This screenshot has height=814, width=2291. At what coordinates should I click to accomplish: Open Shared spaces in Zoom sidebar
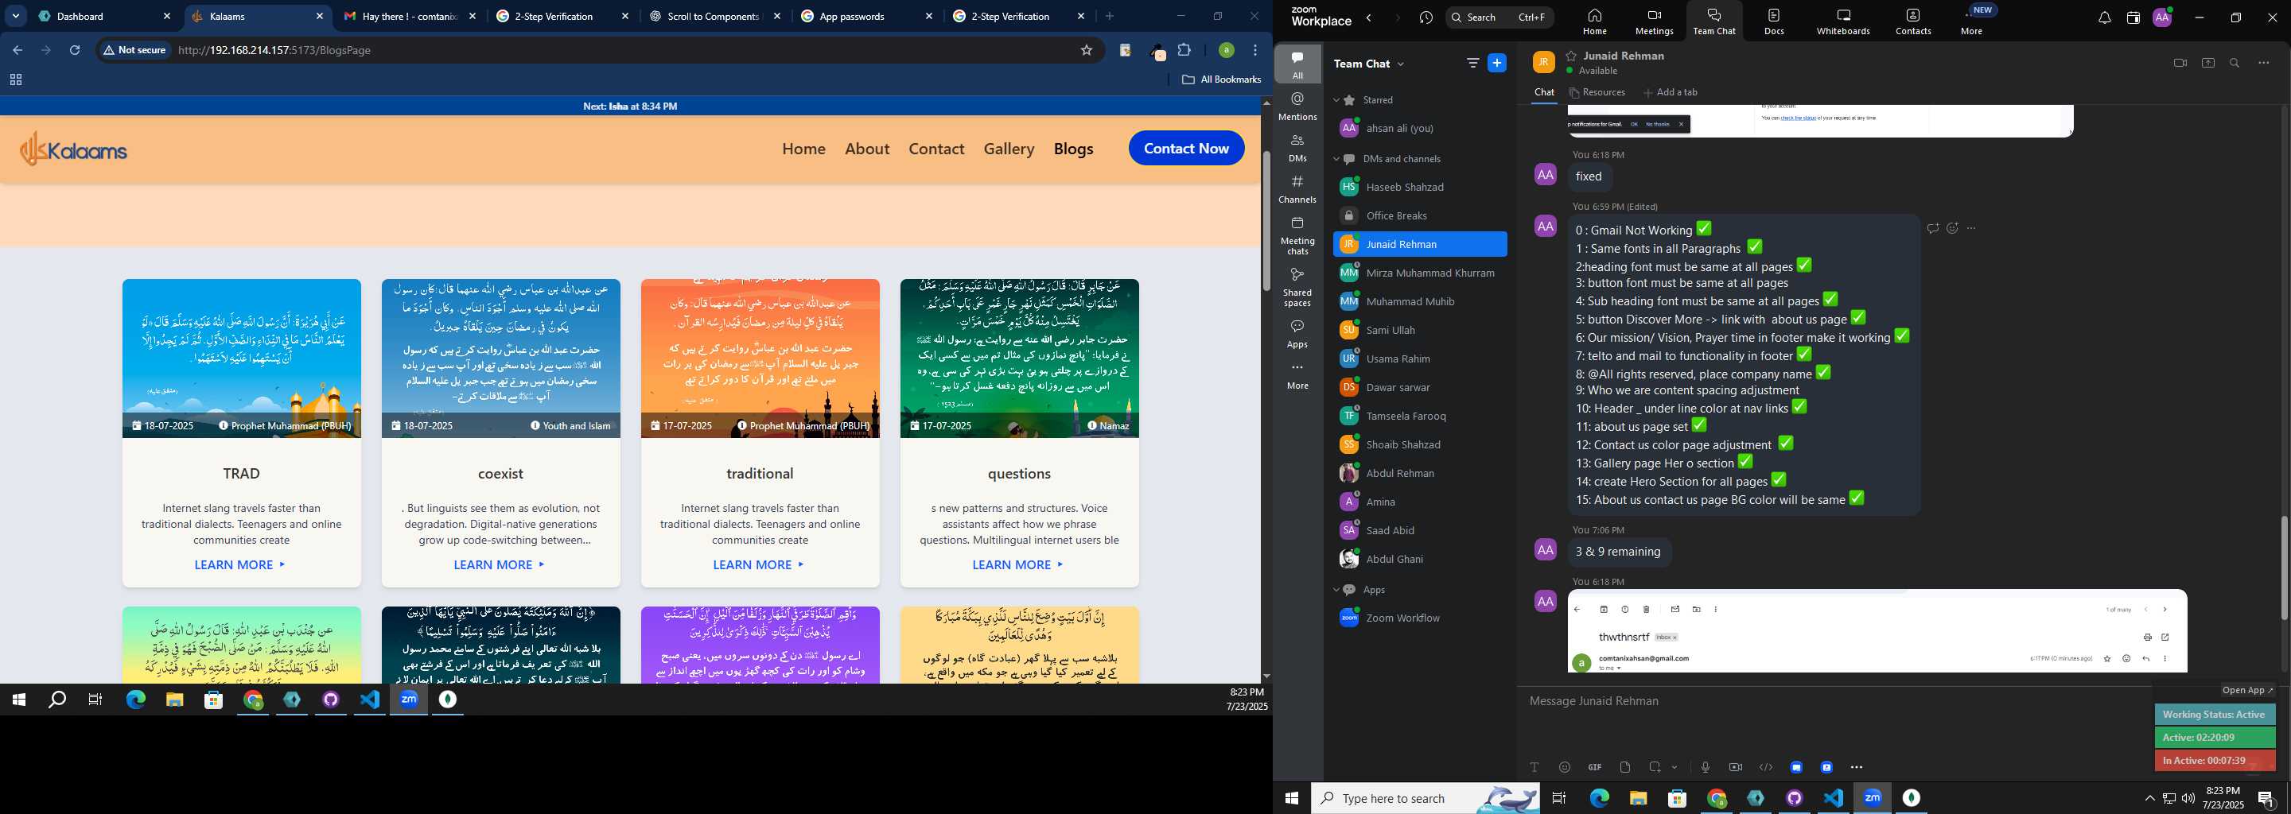(x=1297, y=287)
